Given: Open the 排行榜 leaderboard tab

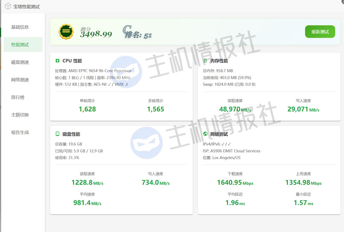Looking at the screenshot, I should point(18,97).
